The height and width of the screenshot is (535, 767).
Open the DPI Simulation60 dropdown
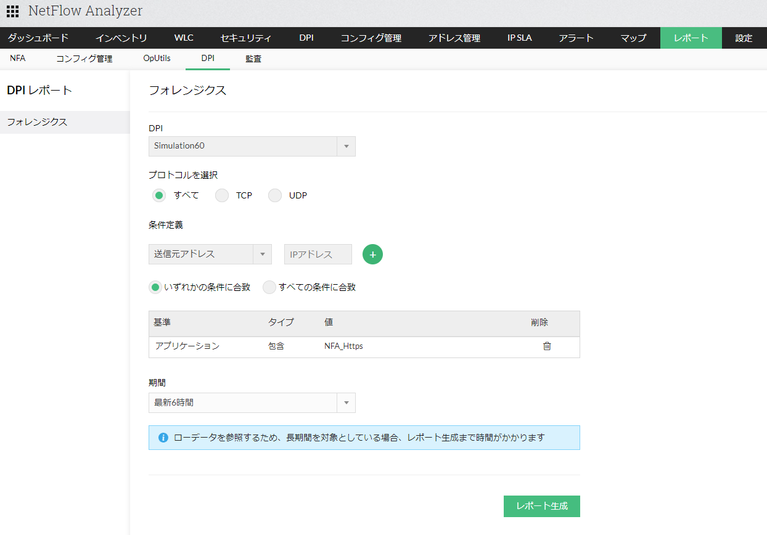[252, 146]
